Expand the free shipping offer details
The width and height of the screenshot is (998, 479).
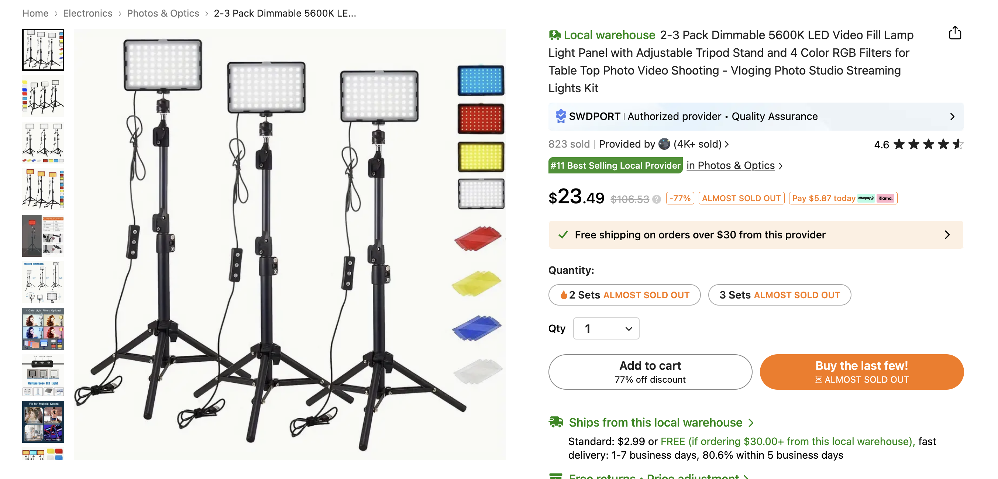coord(947,235)
